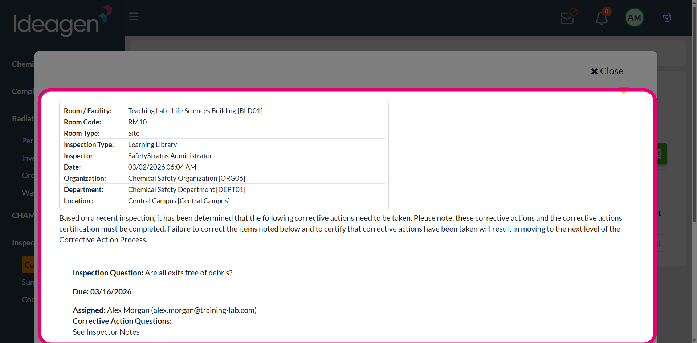Click the Room Type value Site
The width and height of the screenshot is (697, 343).
click(x=134, y=133)
